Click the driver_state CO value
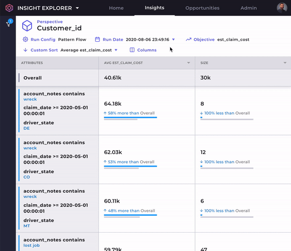Image resolution: width=291 pixels, height=251 pixels. pyautogui.click(x=27, y=177)
